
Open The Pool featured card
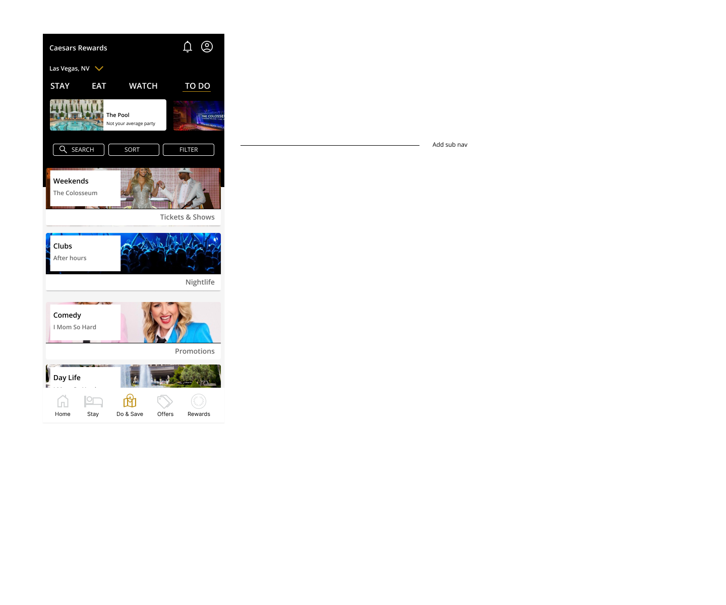point(108,115)
